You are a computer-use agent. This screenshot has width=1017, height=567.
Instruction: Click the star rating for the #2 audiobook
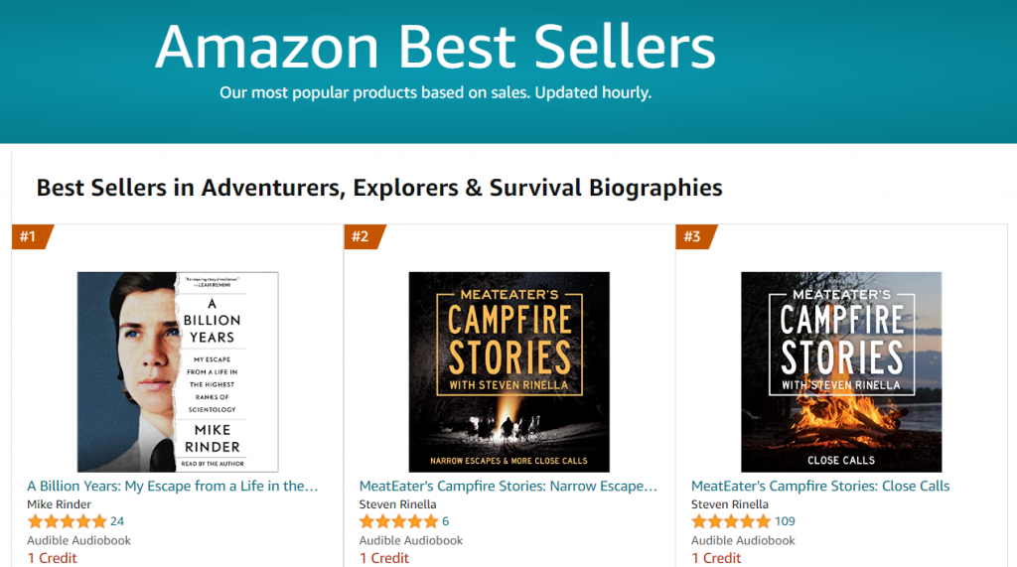[x=398, y=521]
